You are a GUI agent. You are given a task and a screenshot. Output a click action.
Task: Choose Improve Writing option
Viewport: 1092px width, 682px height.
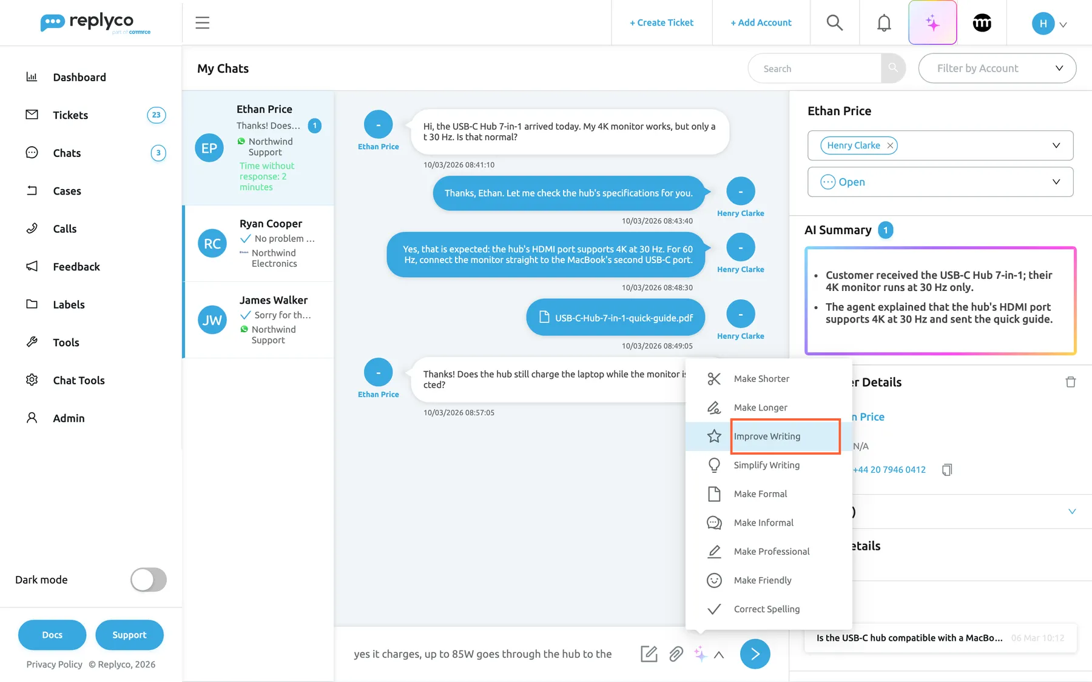(769, 436)
